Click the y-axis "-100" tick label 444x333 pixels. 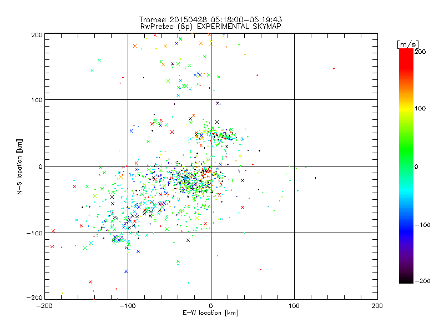pos(34,233)
